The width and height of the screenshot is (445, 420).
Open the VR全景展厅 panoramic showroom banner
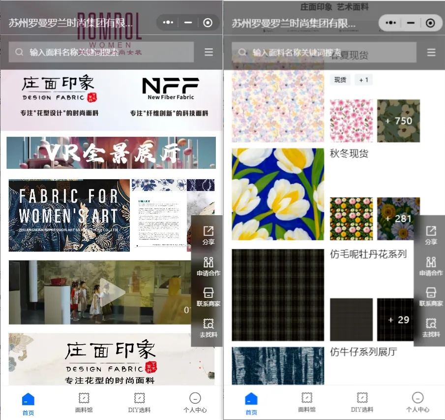(111, 153)
